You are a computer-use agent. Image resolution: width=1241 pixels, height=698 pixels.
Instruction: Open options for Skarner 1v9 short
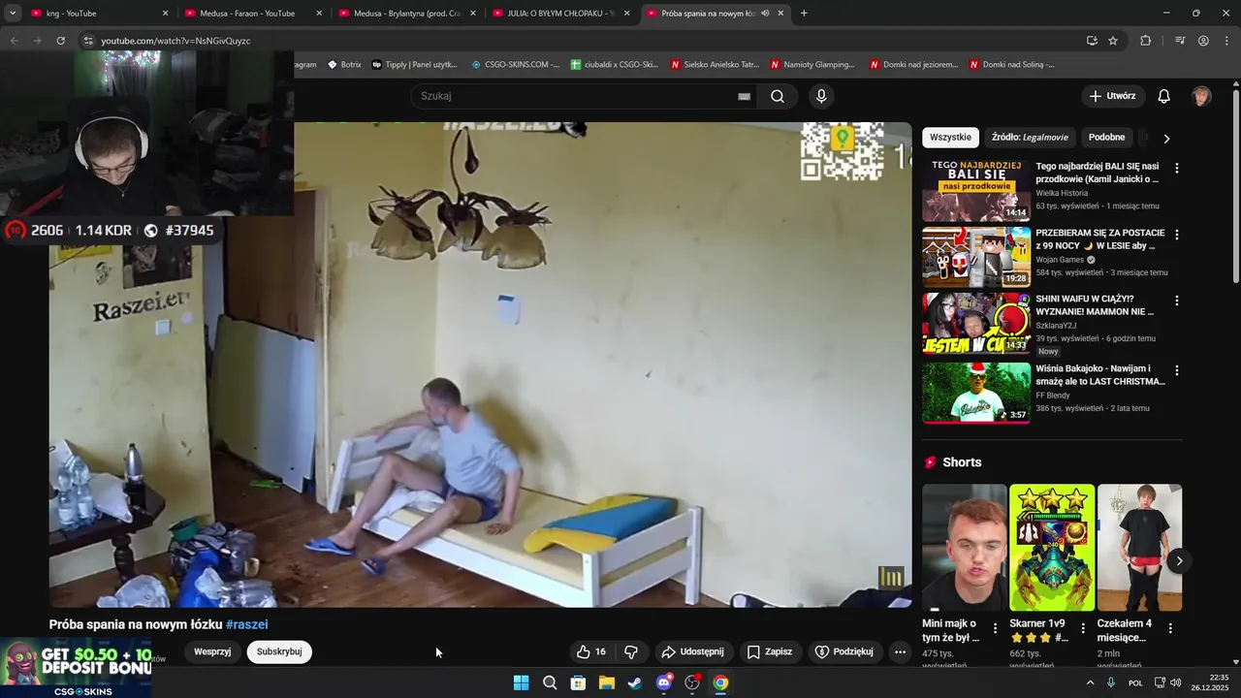pos(1083,627)
